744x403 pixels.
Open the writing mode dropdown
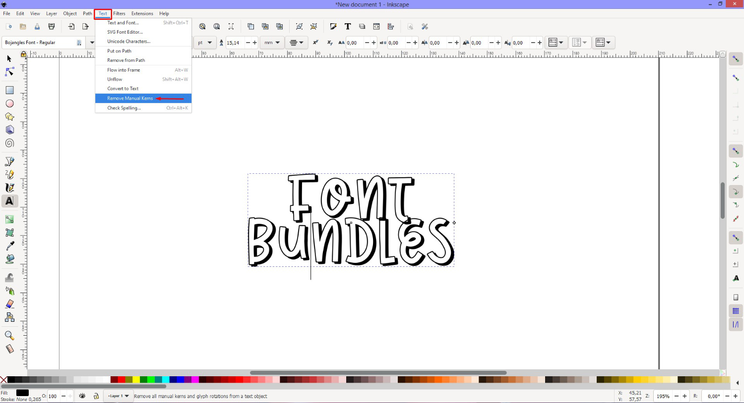[556, 43]
